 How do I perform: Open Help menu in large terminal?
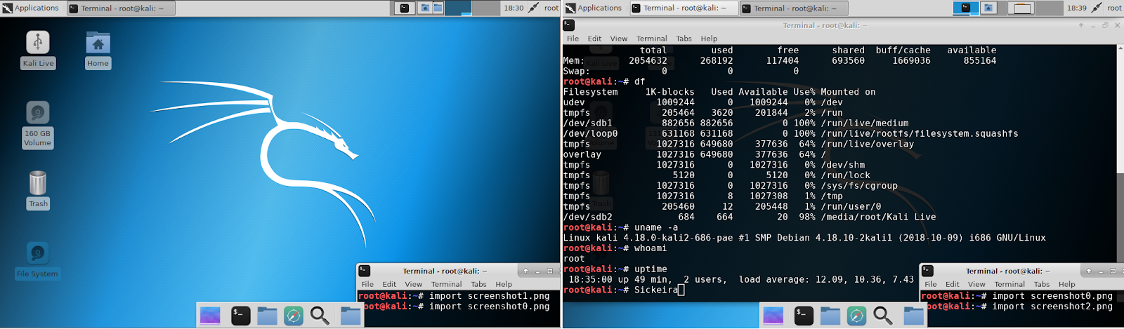click(709, 39)
